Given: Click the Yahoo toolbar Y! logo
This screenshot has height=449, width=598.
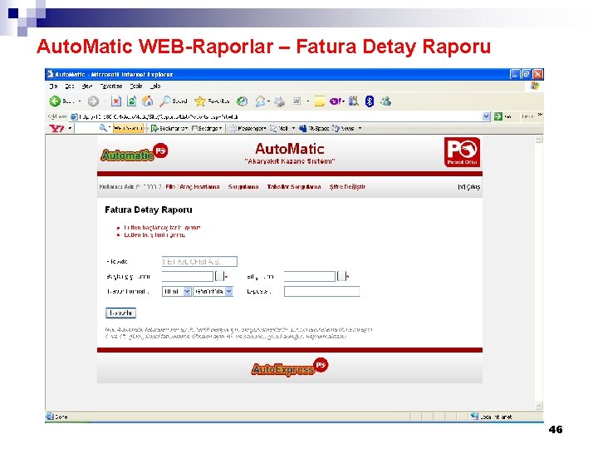Looking at the screenshot, I should (x=56, y=128).
